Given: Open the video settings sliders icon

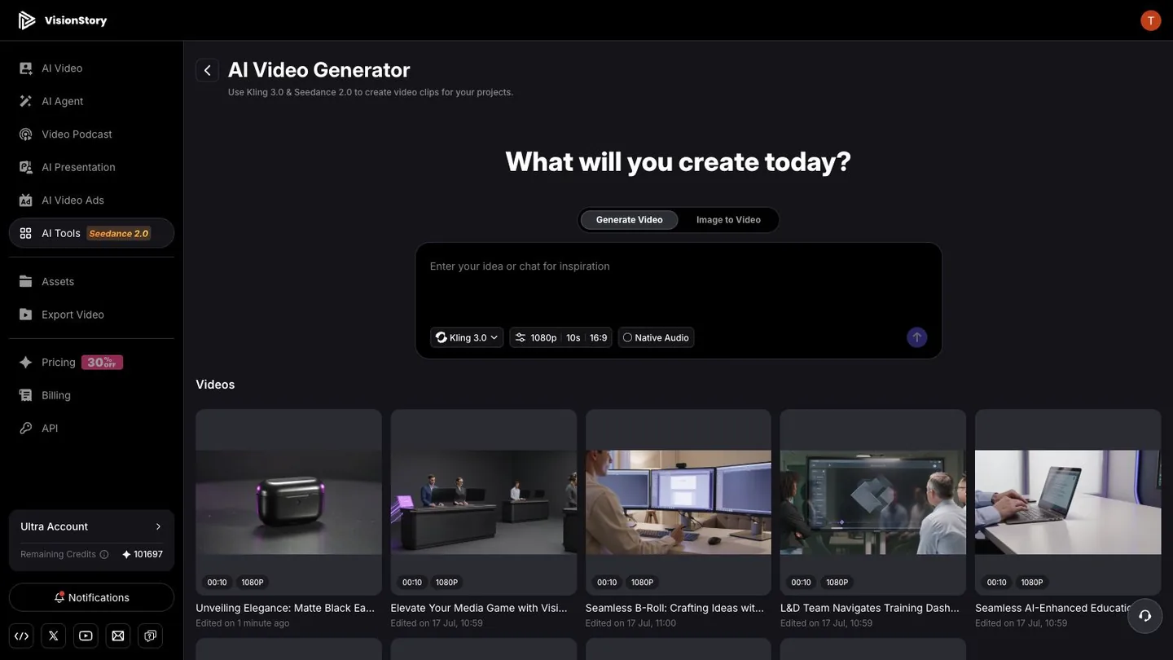Looking at the screenshot, I should click(521, 337).
